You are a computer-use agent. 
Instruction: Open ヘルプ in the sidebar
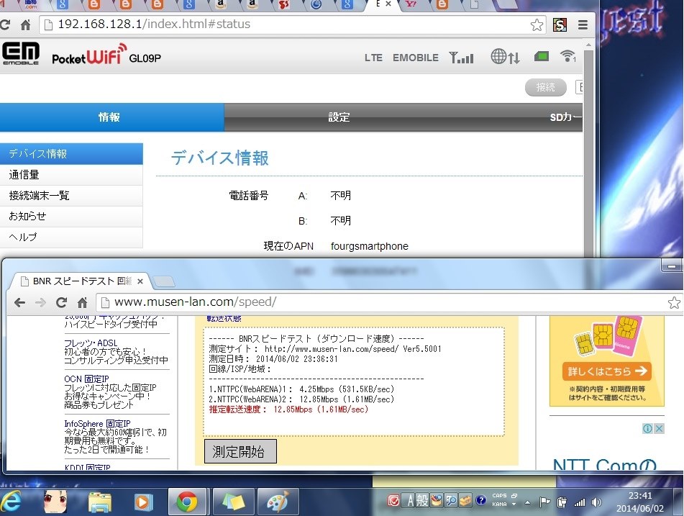71,237
